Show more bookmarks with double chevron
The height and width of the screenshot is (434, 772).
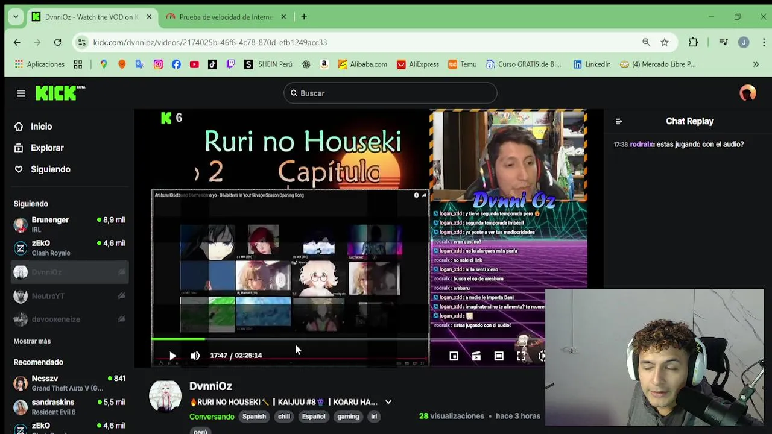point(756,64)
